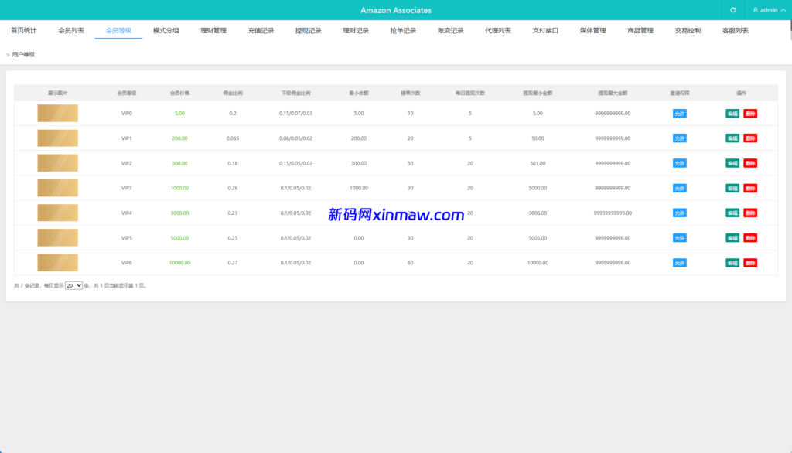Click the green 编辑 button for VIP1
792x453 pixels.
click(x=732, y=138)
